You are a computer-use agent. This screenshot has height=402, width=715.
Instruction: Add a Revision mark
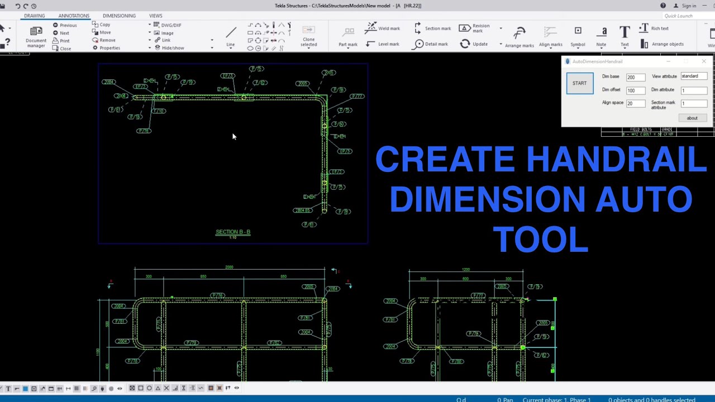474,28
